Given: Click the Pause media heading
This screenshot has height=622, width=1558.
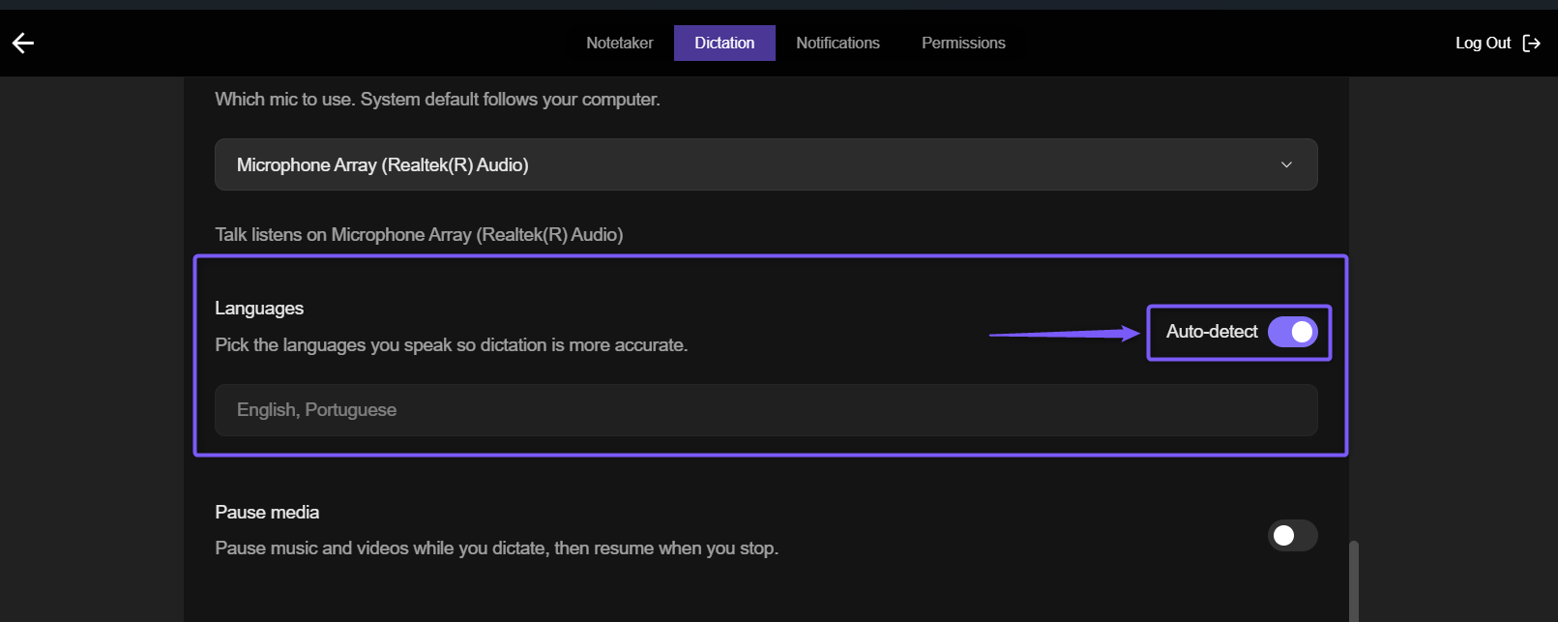Looking at the screenshot, I should [x=267, y=512].
